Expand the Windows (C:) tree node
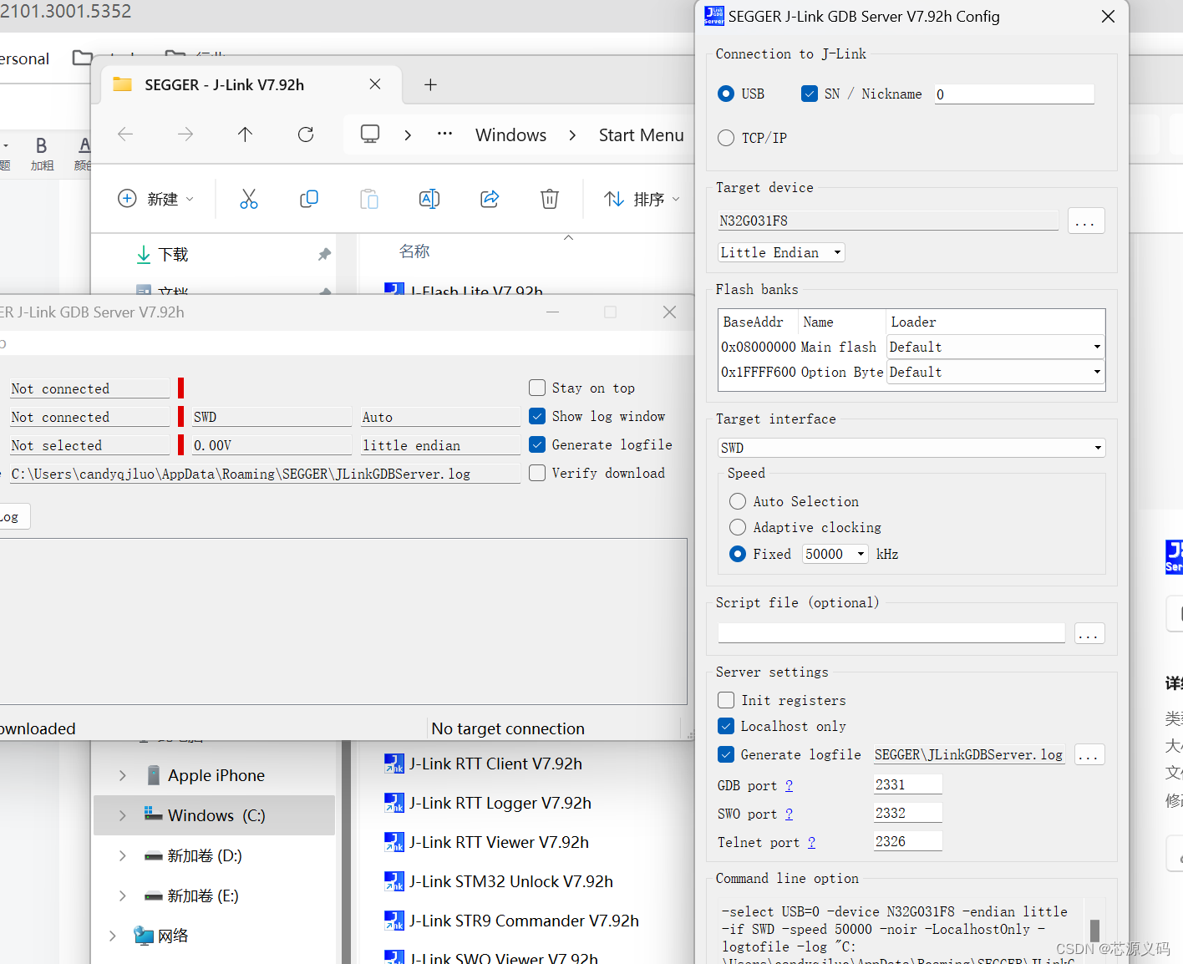Image resolution: width=1183 pixels, height=964 pixels. coord(123,815)
